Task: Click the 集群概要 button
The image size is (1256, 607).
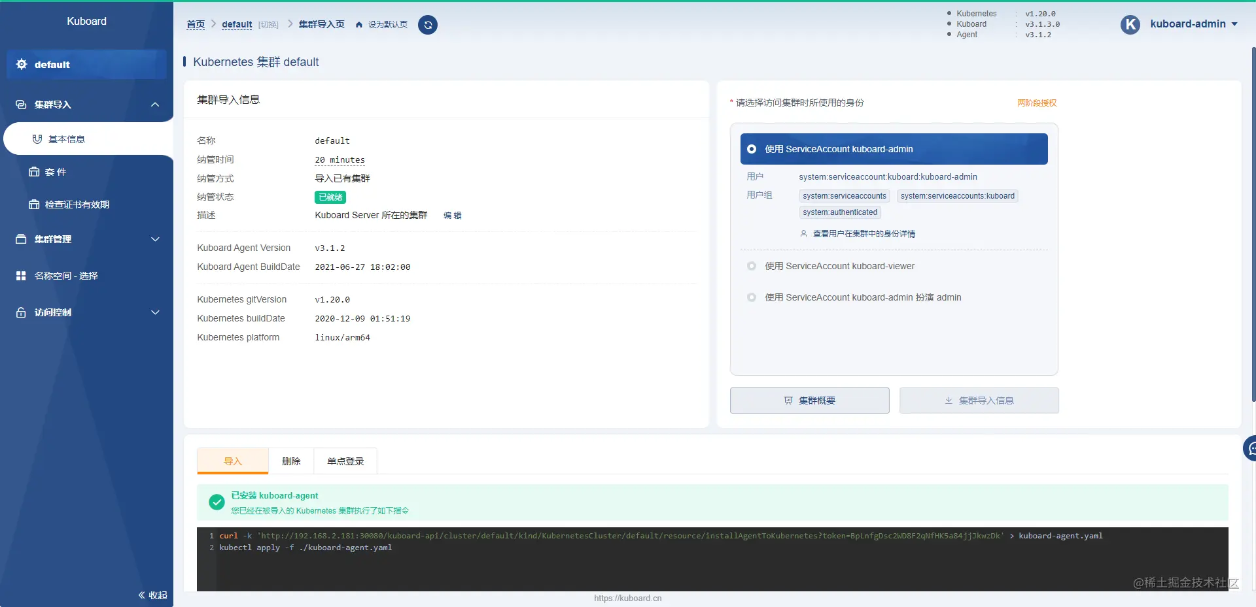Action: tap(810, 401)
